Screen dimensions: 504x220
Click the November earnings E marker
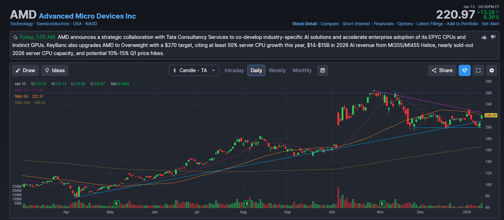(x=382, y=203)
